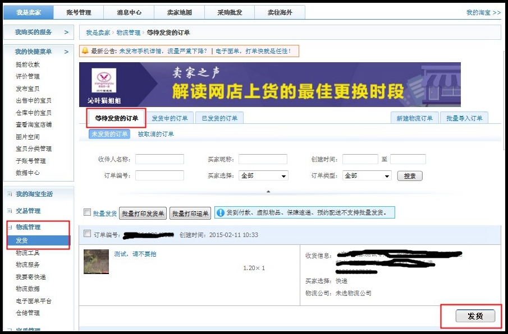Screen dimensions: 508x334
Task: Select 被取消的订单 sub-tab
Action: pos(156,134)
